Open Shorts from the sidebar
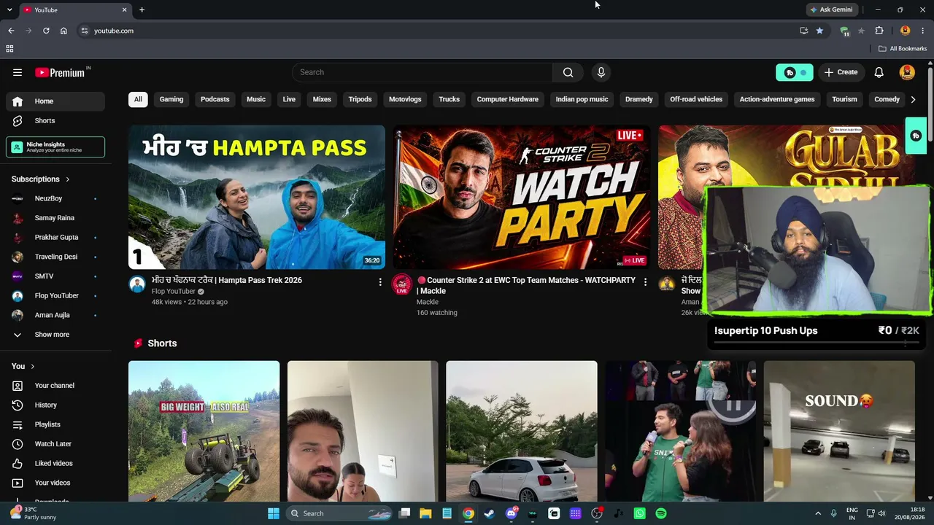Image resolution: width=934 pixels, height=525 pixels. click(55, 120)
